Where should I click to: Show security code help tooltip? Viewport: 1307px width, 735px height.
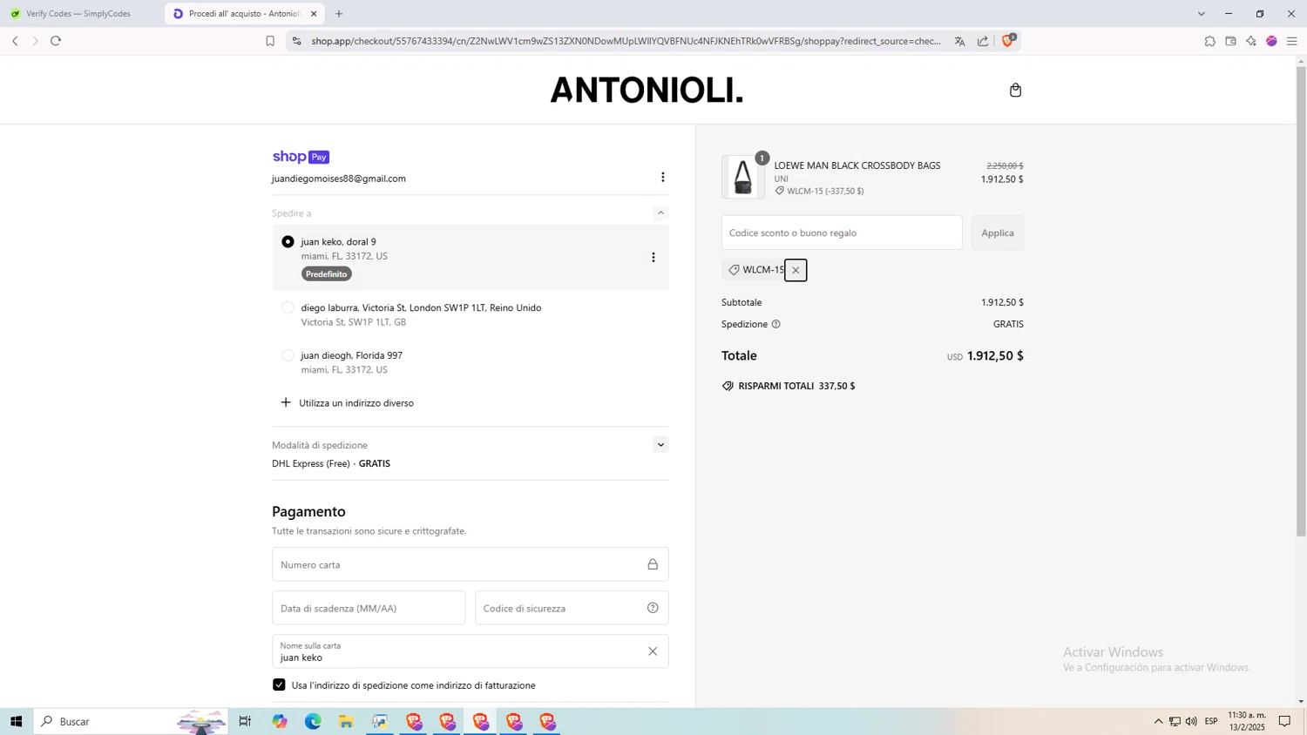[653, 608]
